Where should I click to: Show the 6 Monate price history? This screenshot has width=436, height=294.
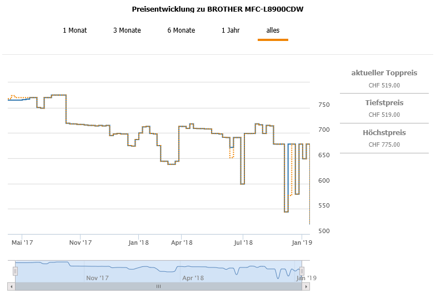point(181,30)
